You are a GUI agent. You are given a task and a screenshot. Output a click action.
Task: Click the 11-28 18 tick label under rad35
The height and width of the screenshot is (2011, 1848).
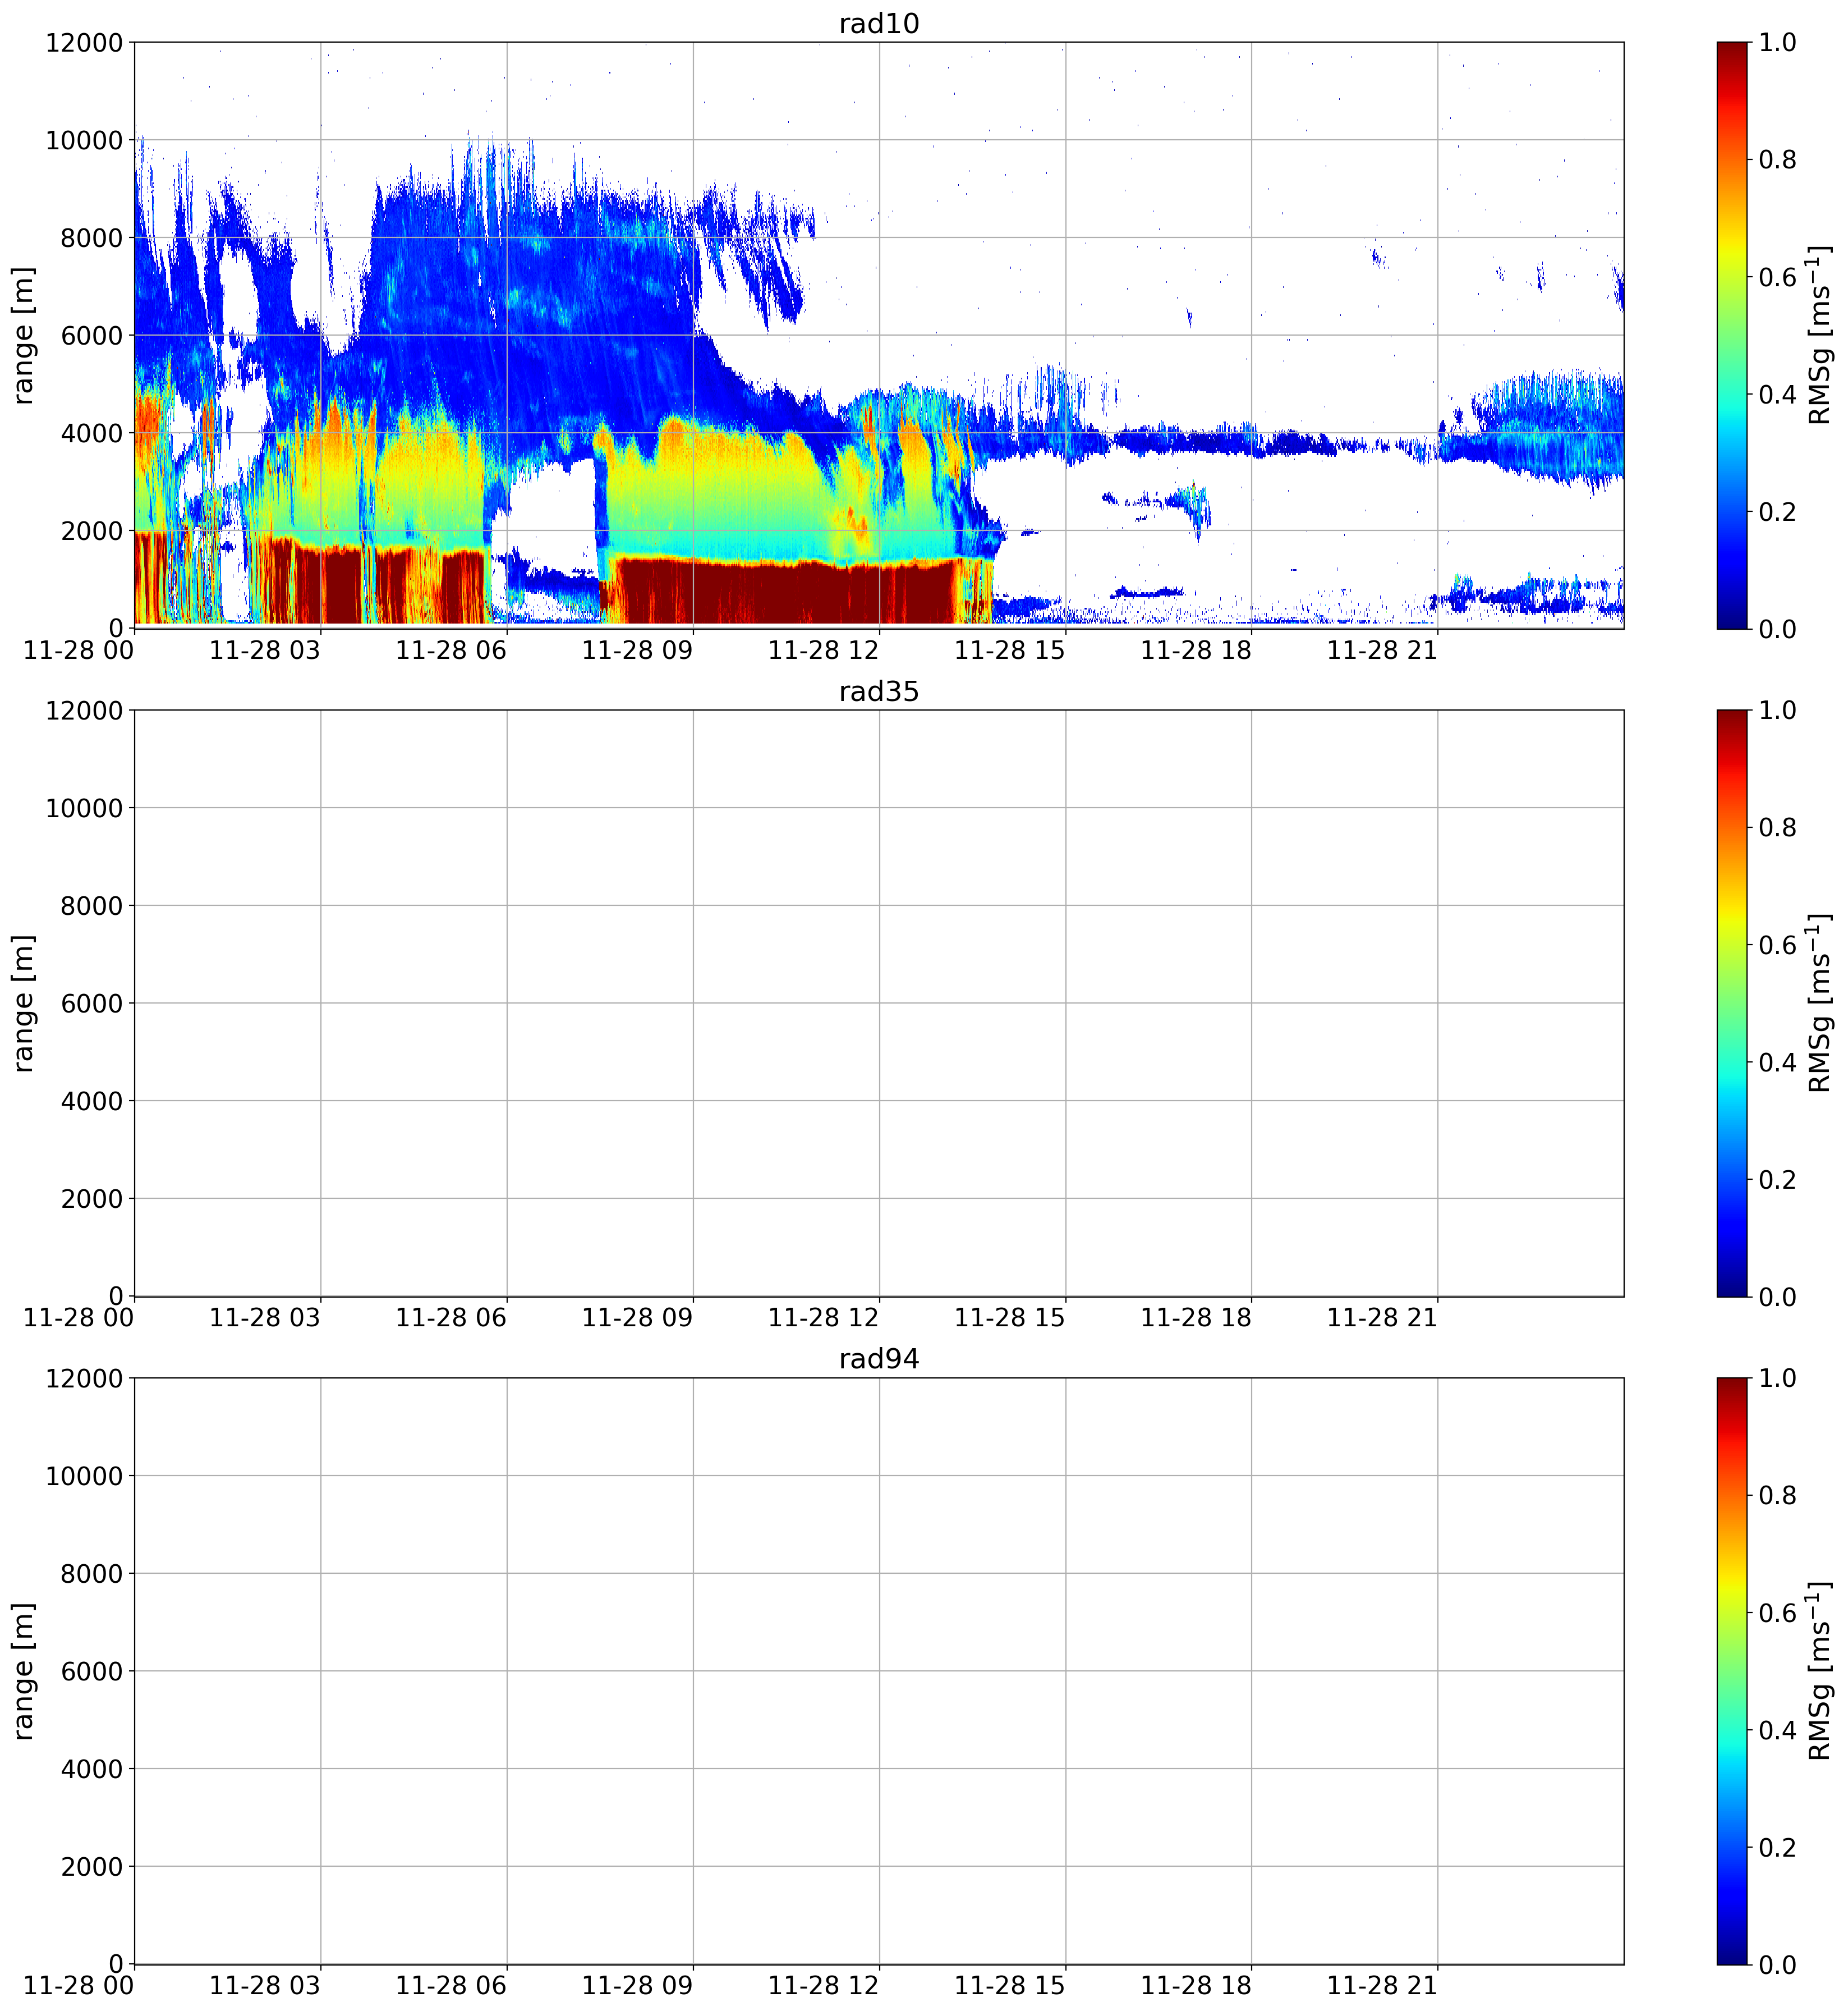pos(1196,1318)
